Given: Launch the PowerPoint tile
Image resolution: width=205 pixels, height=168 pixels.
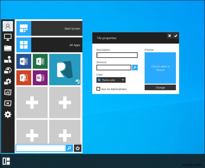Looking at the screenshot, I should (24, 78).
